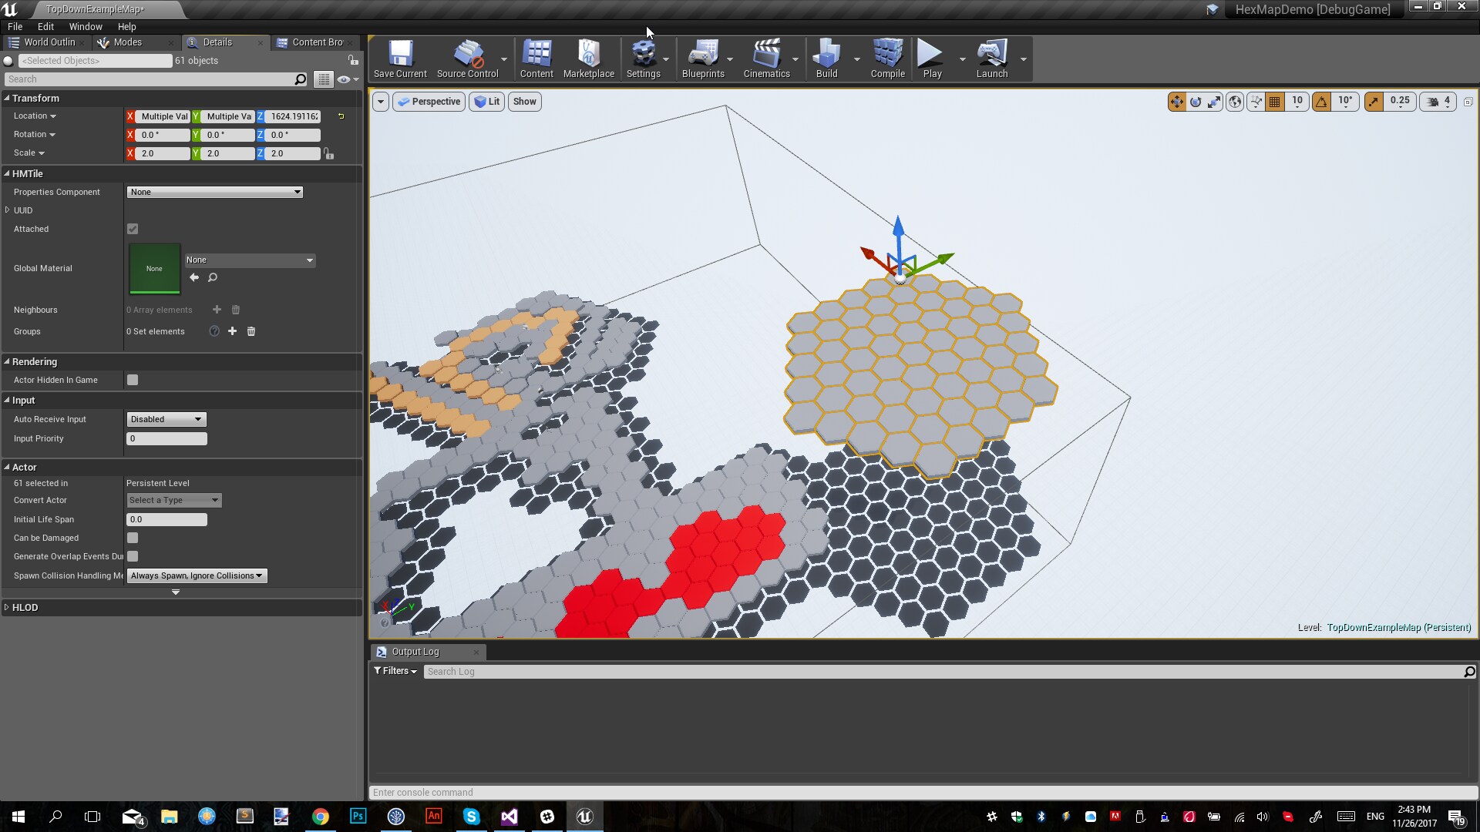Viewport: 1480px width, 832px height.
Task: Select the scale transform tool in the viewport
Action: click(x=1214, y=101)
